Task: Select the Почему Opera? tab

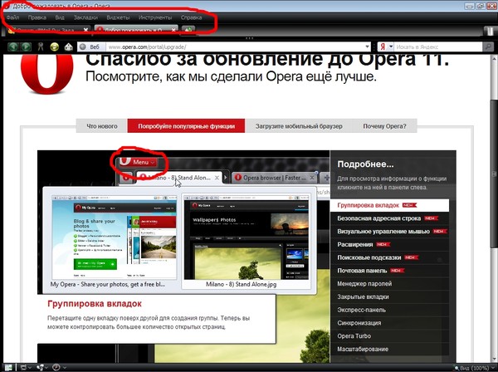Action: tap(384, 126)
